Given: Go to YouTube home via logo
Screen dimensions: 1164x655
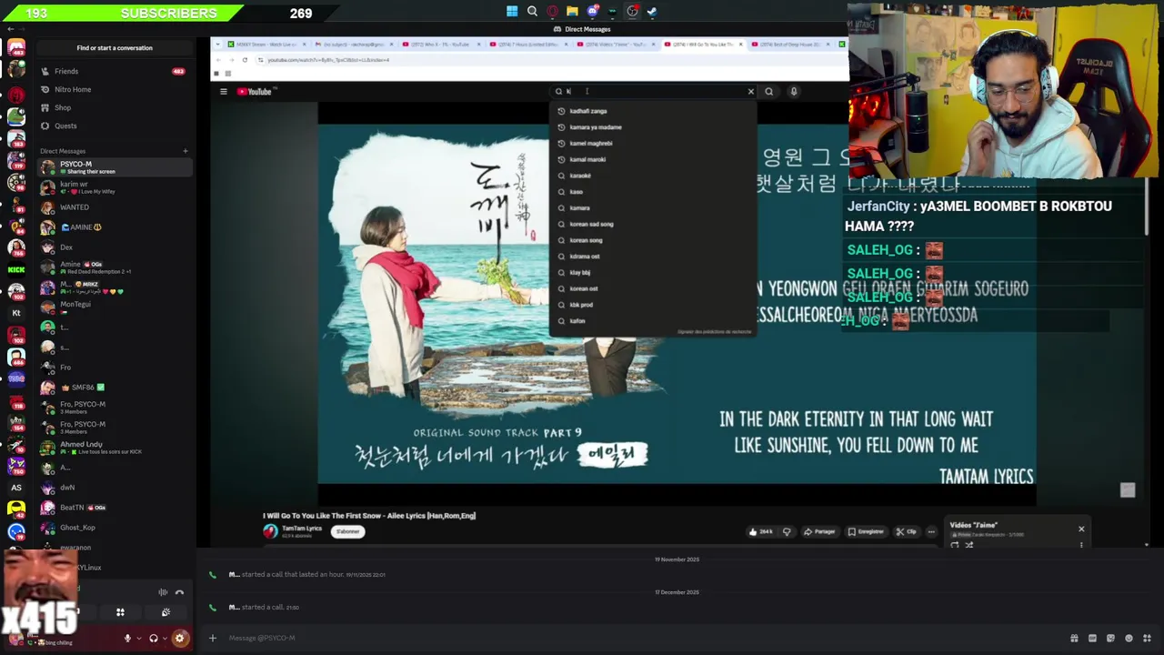Looking at the screenshot, I should (256, 91).
